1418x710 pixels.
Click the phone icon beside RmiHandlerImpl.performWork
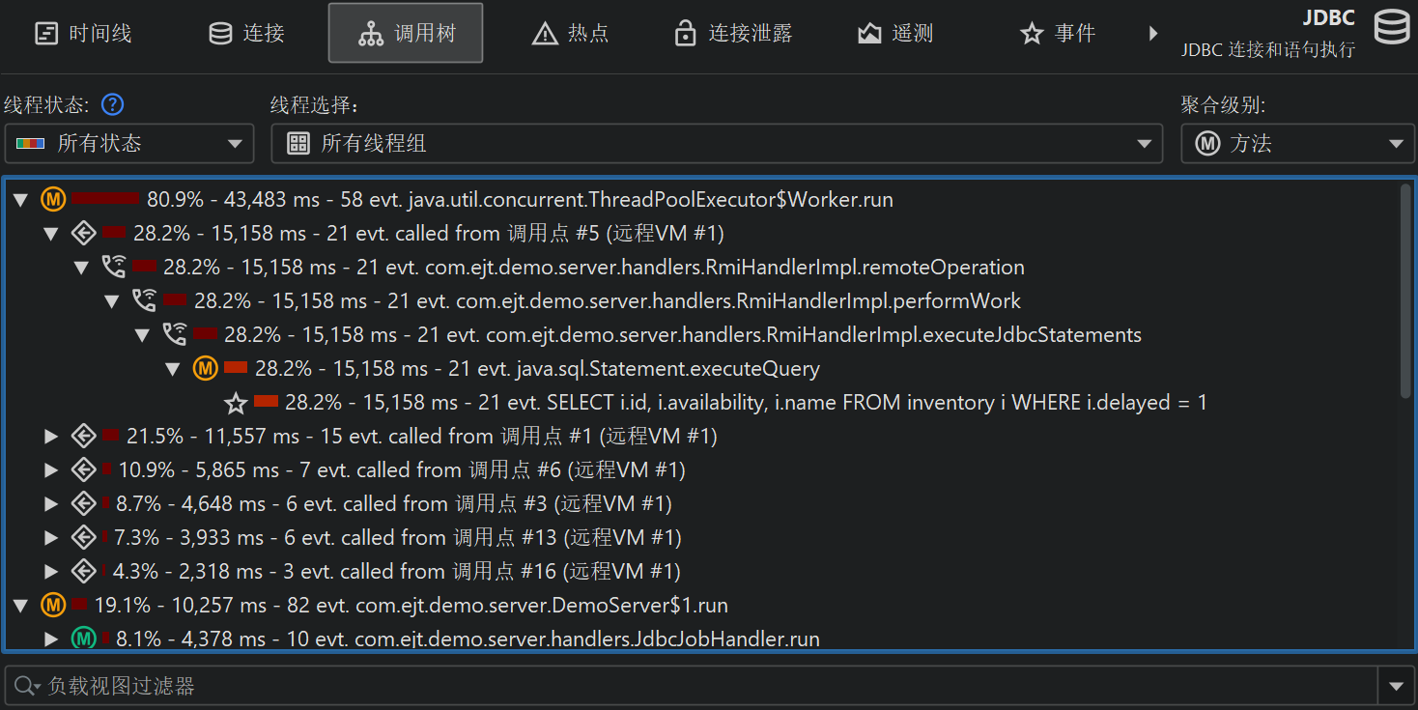coord(144,301)
